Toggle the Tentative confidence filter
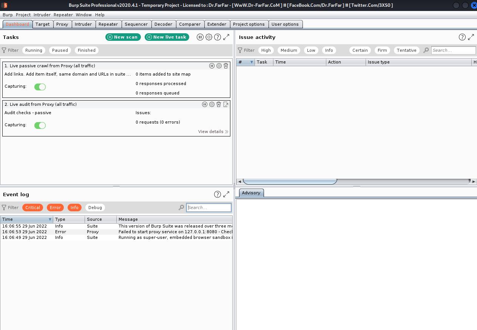Image resolution: width=477 pixels, height=330 pixels. [407, 50]
